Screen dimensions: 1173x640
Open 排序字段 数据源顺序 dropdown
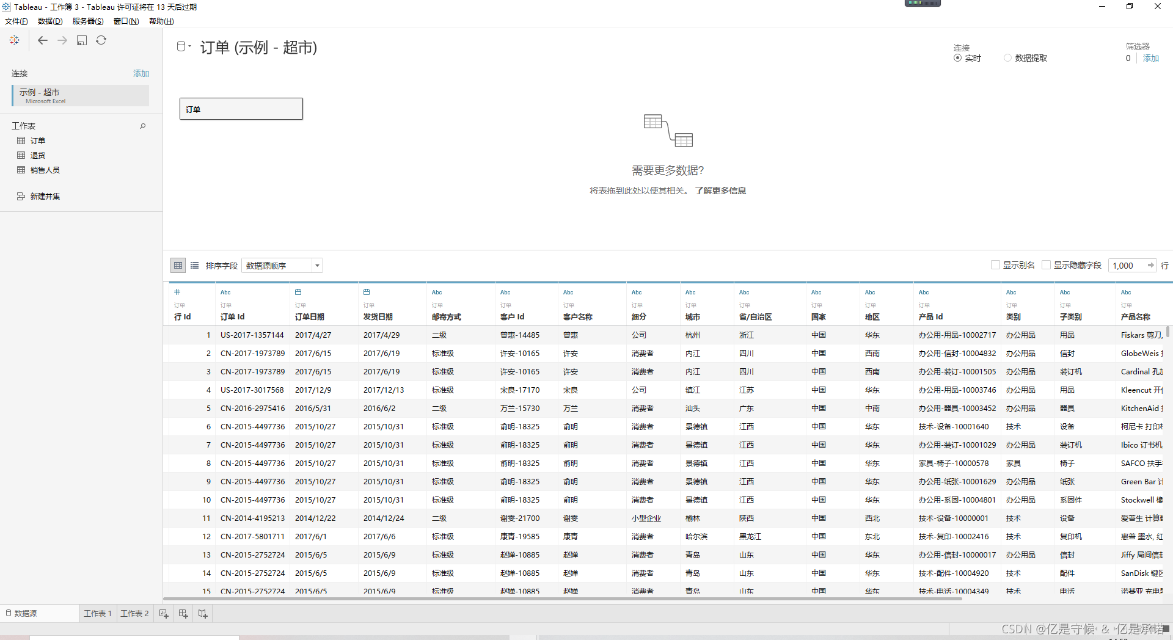coord(282,265)
